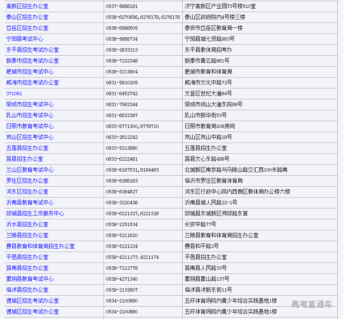Open the 威海市招生考试办公室 link

click(32, 83)
